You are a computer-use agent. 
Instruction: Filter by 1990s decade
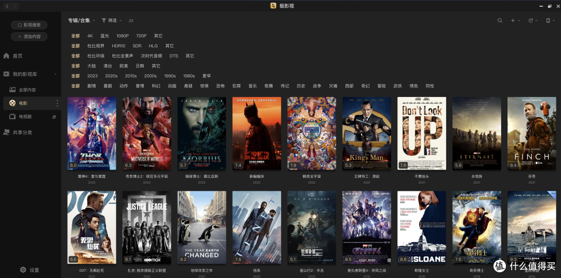point(169,76)
